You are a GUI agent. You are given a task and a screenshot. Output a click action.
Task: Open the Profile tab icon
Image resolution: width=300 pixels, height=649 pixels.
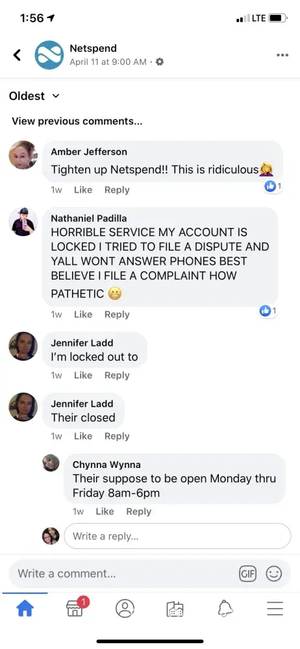pyautogui.click(x=125, y=609)
